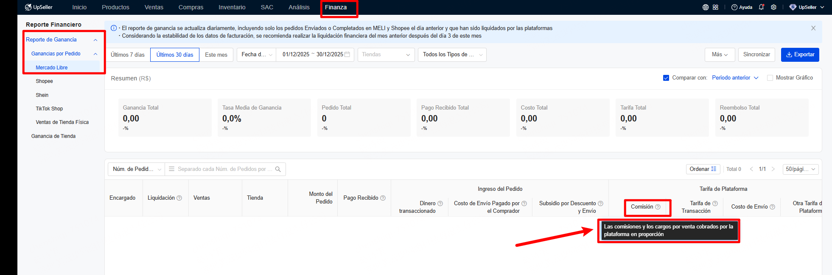Image resolution: width=832 pixels, height=275 pixels.
Task: Click the Exportar button
Action: (x=800, y=55)
